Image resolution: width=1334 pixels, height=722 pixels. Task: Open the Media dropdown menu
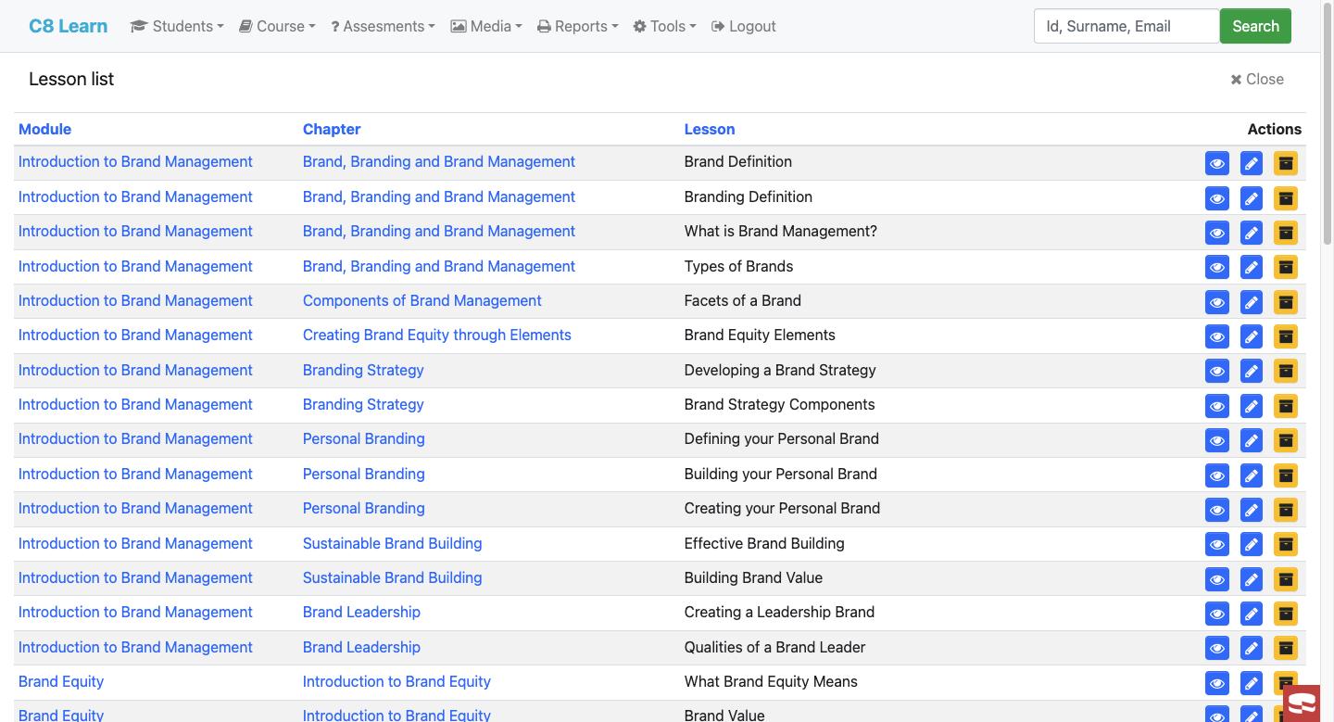tap(486, 26)
